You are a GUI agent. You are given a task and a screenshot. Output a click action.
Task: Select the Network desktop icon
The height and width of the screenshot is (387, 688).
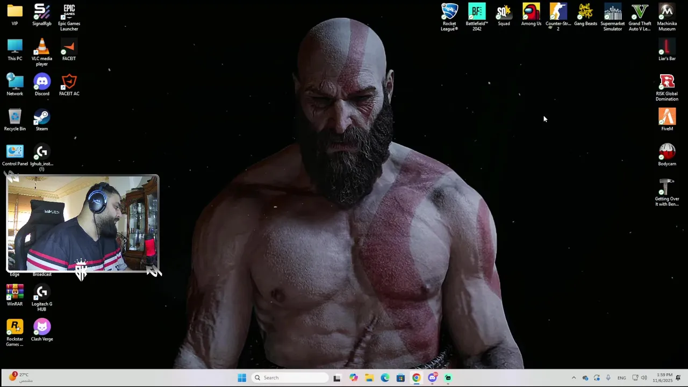(15, 85)
